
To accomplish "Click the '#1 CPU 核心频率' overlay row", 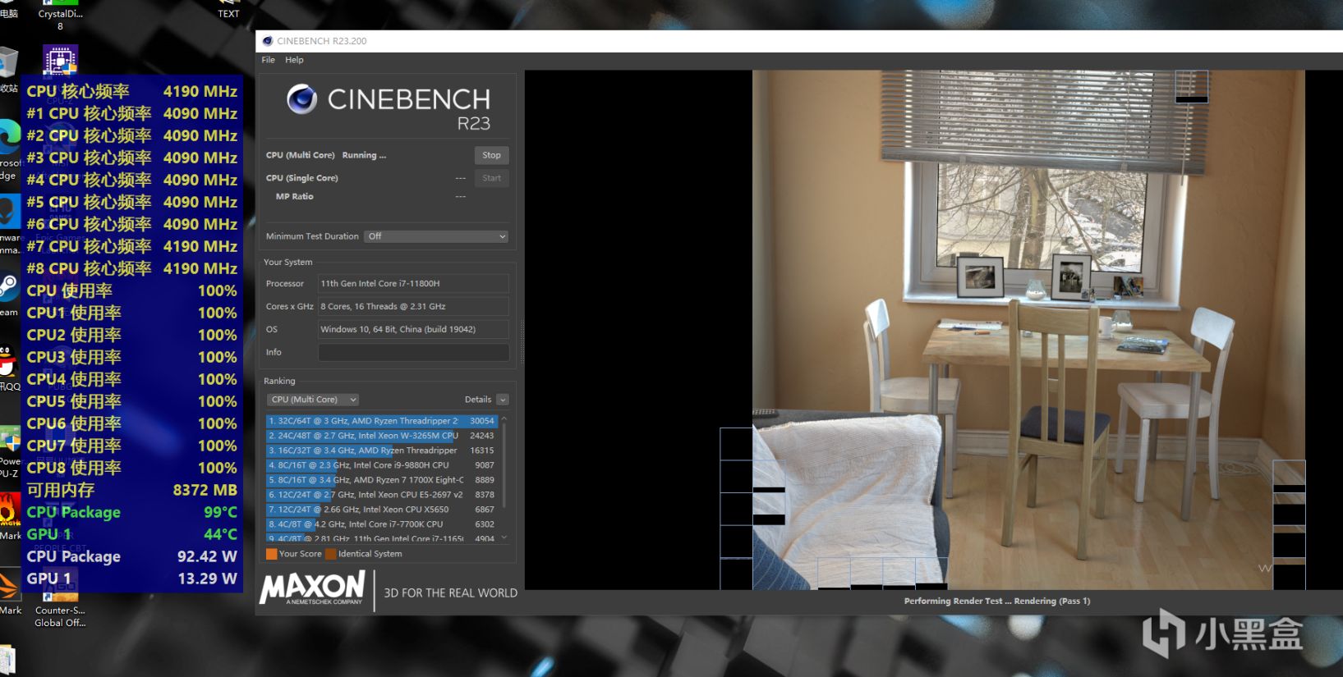I will (131, 113).
